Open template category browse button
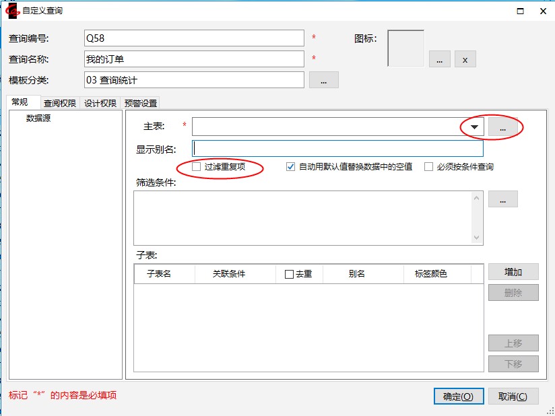The image size is (555, 416). 323,80
